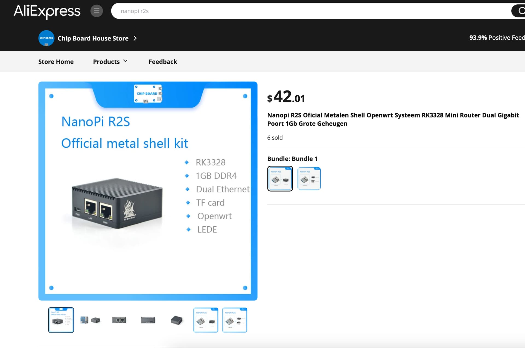Show sixth gallery thumbnail of bundle set 1
Image resolution: width=525 pixels, height=348 pixels.
(x=206, y=320)
